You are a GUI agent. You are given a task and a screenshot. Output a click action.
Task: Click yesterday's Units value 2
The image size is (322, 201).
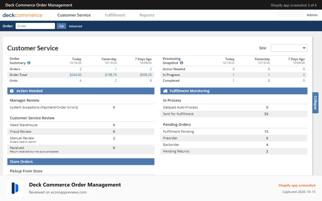(x=116, y=81)
